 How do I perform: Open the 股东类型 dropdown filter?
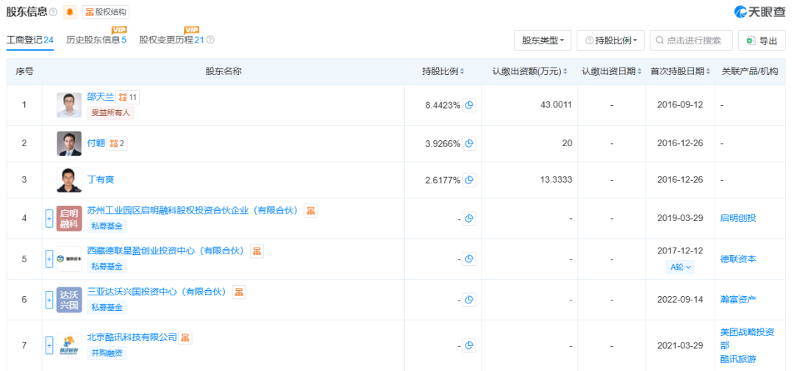click(543, 40)
